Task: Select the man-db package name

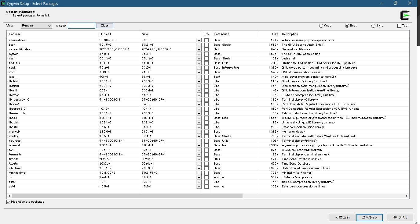Action: (x=14, y=132)
